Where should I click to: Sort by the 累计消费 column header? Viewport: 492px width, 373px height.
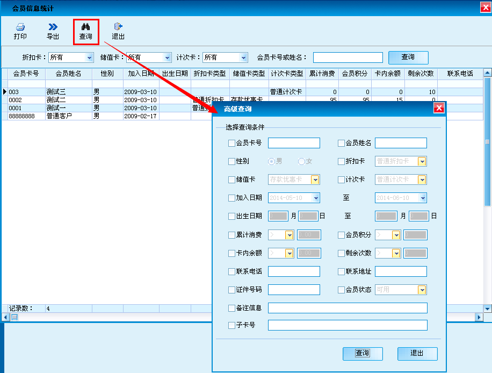coord(322,74)
